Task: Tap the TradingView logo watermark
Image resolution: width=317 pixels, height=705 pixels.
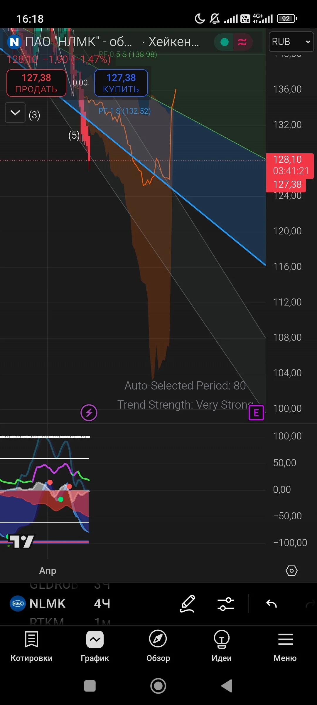Action: pos(21,541)
